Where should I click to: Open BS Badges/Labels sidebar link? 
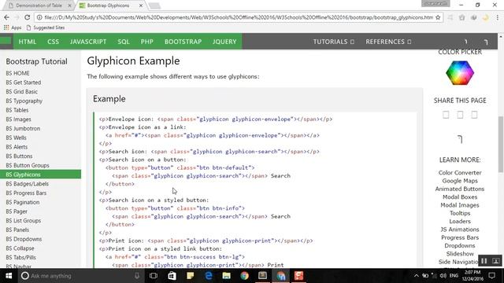[27, 184]
